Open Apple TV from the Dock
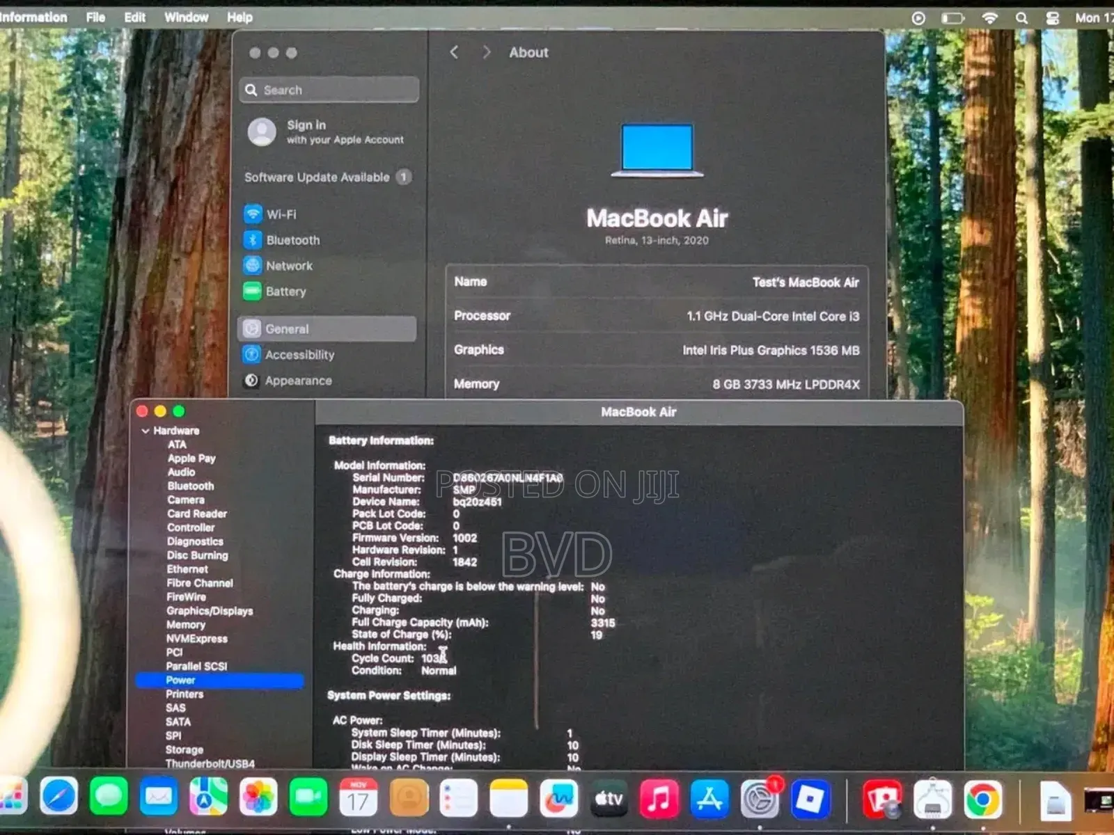This screenshot has height=835, width=1114. (609, 798)
